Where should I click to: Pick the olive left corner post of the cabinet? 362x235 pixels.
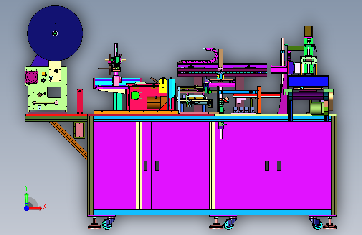coord(90,166)
